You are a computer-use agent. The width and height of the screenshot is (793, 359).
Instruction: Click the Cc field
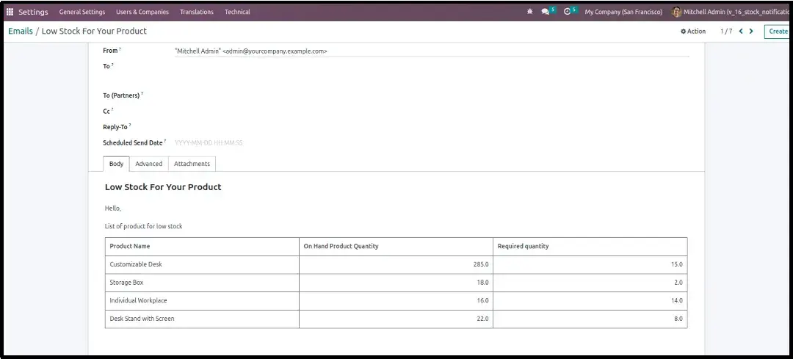pos(432,111)
